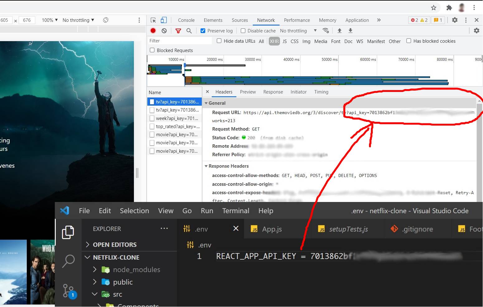Viewport: 483px width, 307px height.
Task: Collapse the General headers section
Action: [x=206, y=103]
